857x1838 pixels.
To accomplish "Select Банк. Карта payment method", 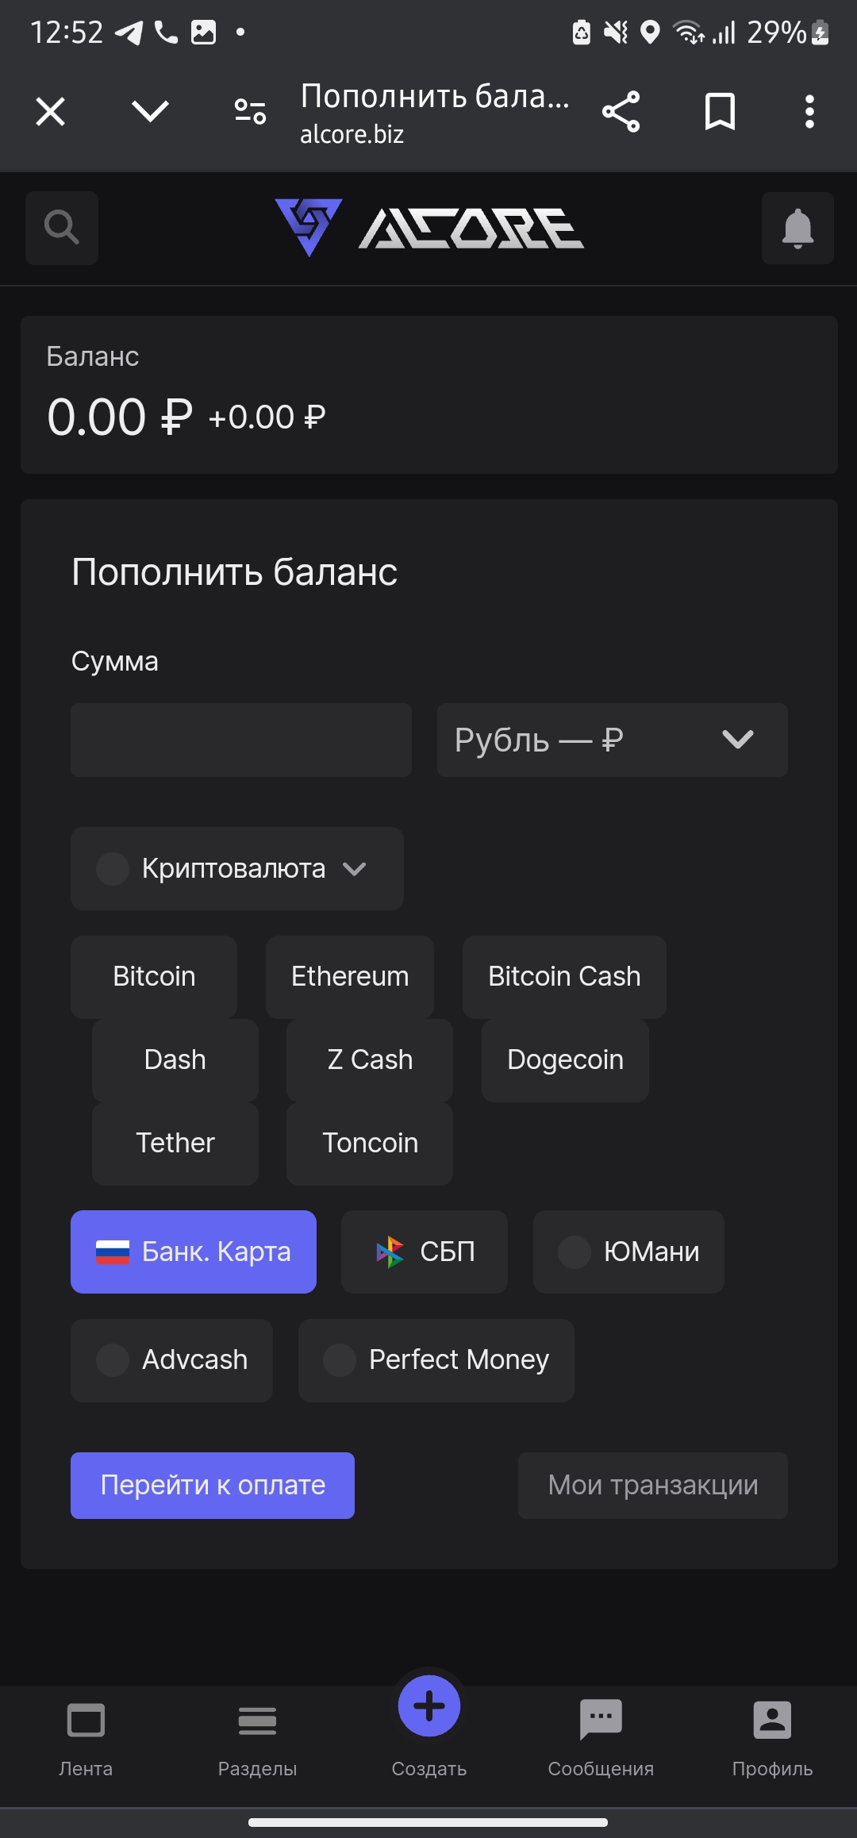I will coord(194,1252).
